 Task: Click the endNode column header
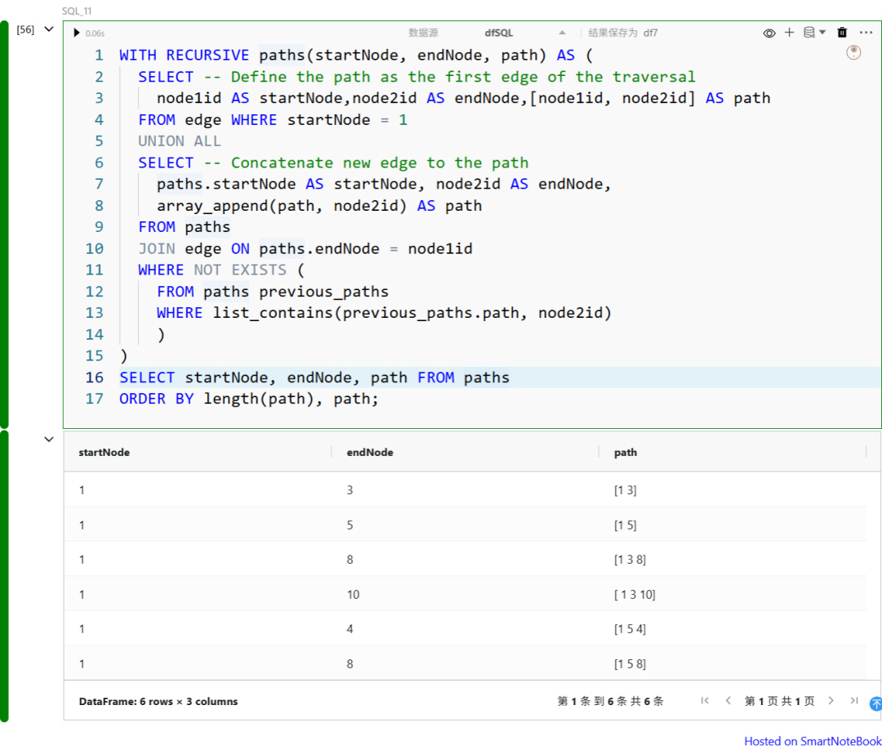click(x=369, y=452)
